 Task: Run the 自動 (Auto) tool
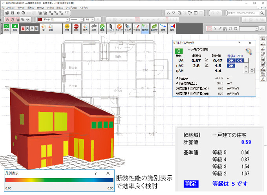[x=75, y=28]
